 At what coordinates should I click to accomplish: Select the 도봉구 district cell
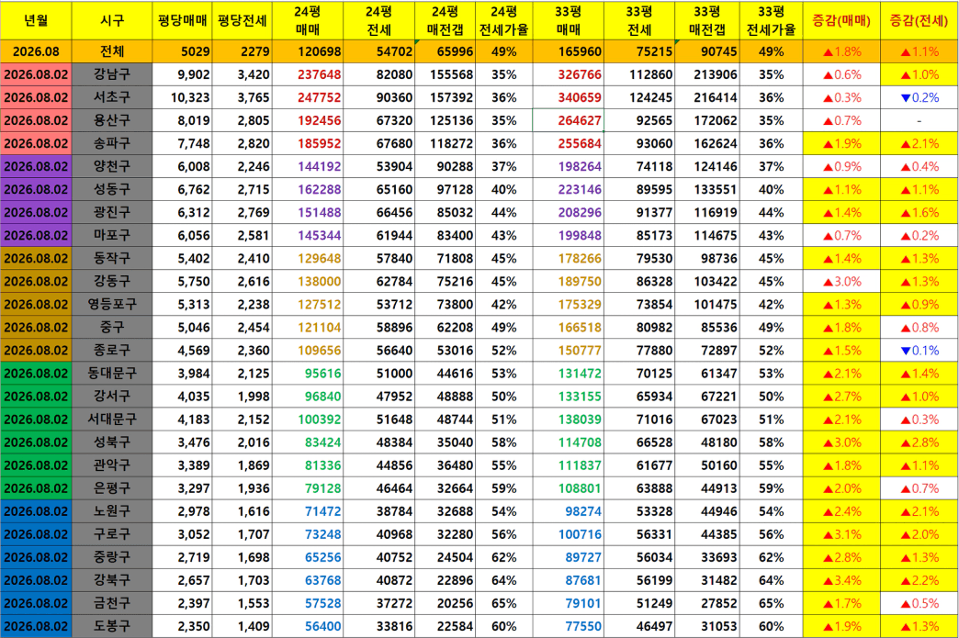pos(112,626)
